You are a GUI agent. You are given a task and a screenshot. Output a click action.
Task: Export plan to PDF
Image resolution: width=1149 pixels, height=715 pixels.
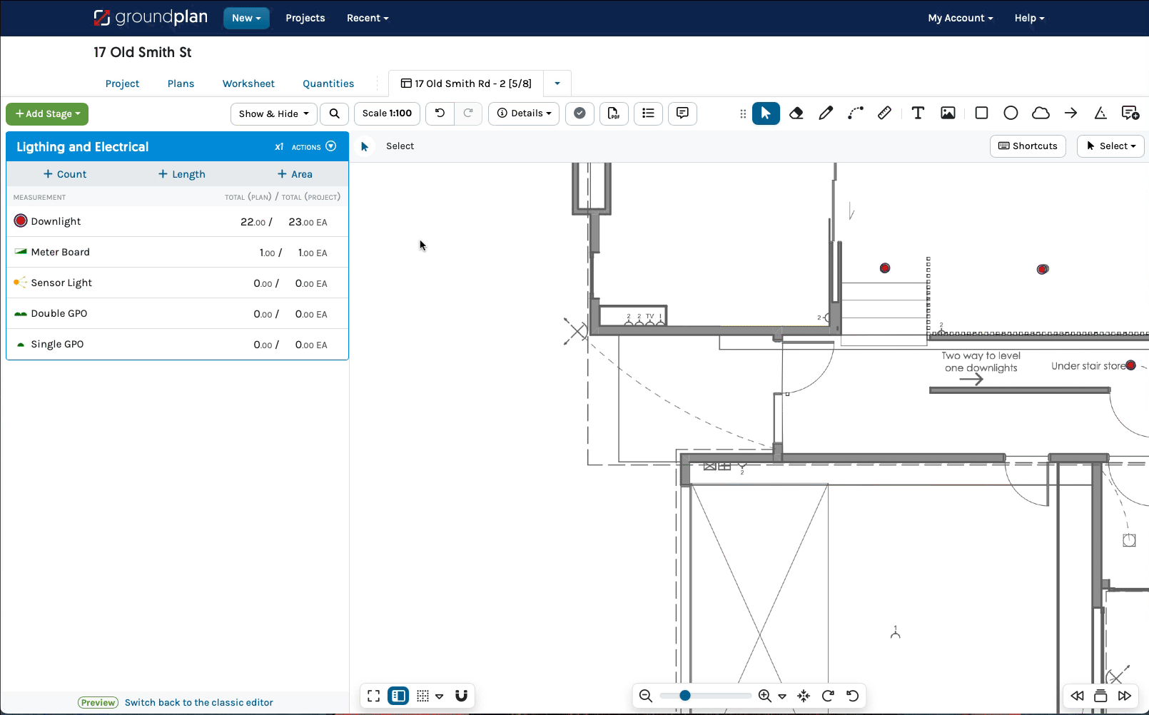point(614,113)
